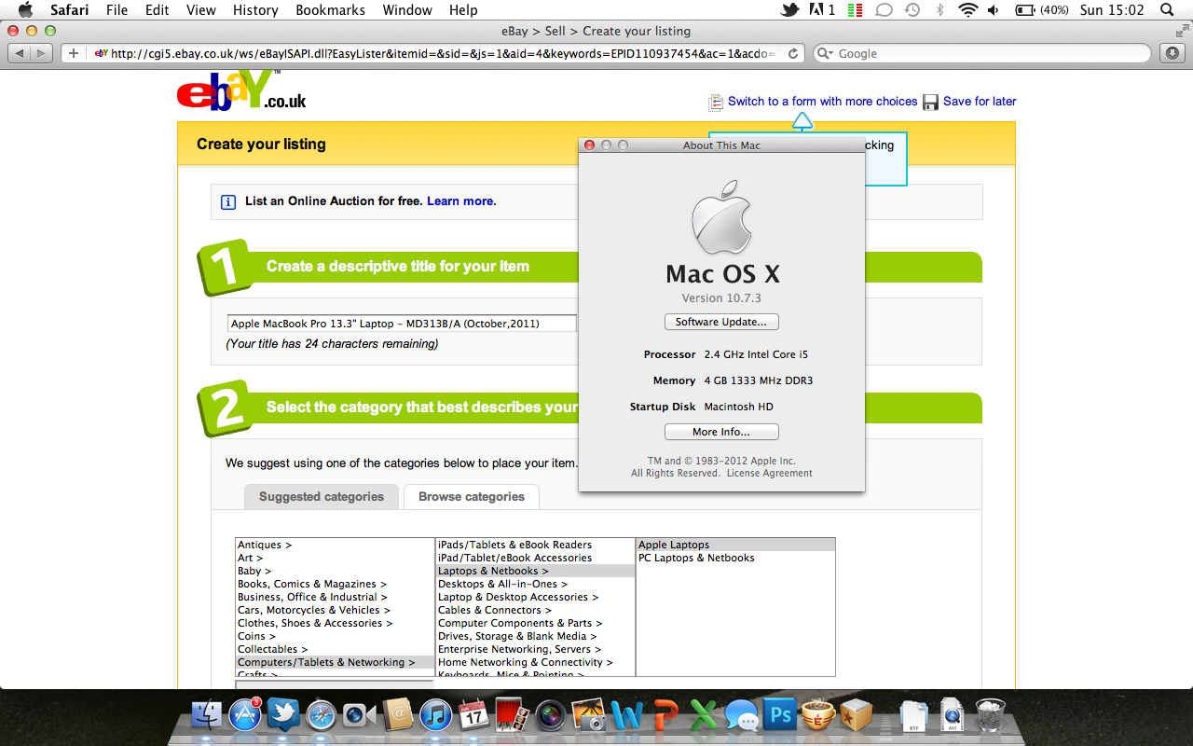Click Software Update... button
This screenshot has height=746, width=1193.
[721, 322]
